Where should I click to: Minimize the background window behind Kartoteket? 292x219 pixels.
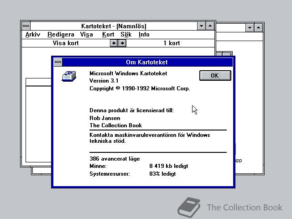tap(250, 28)
